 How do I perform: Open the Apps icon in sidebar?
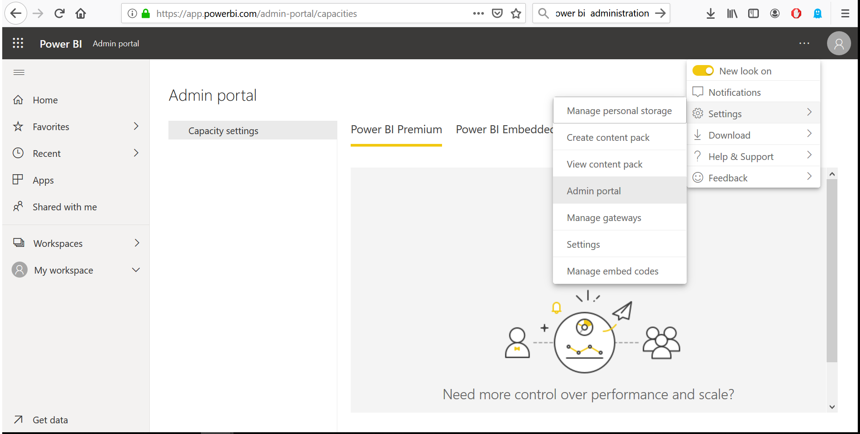click(x=18, y=180)
